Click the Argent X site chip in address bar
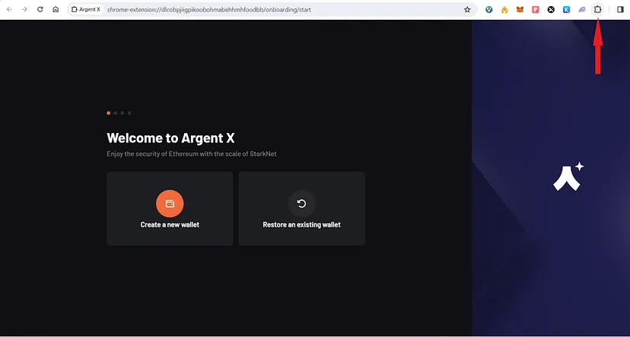The width and height of the screenshot is (630, 337). (x=86, y=10)
